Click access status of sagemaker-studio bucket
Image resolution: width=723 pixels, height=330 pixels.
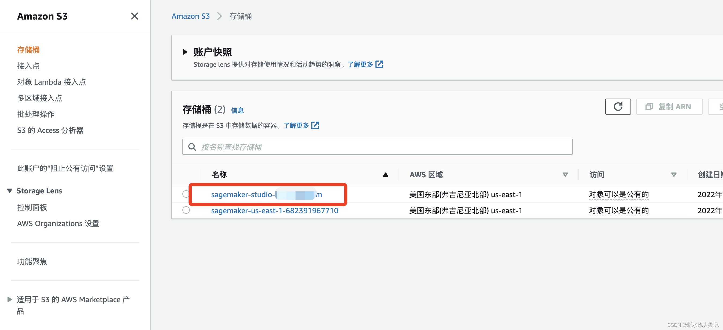[x=619, y=194]
